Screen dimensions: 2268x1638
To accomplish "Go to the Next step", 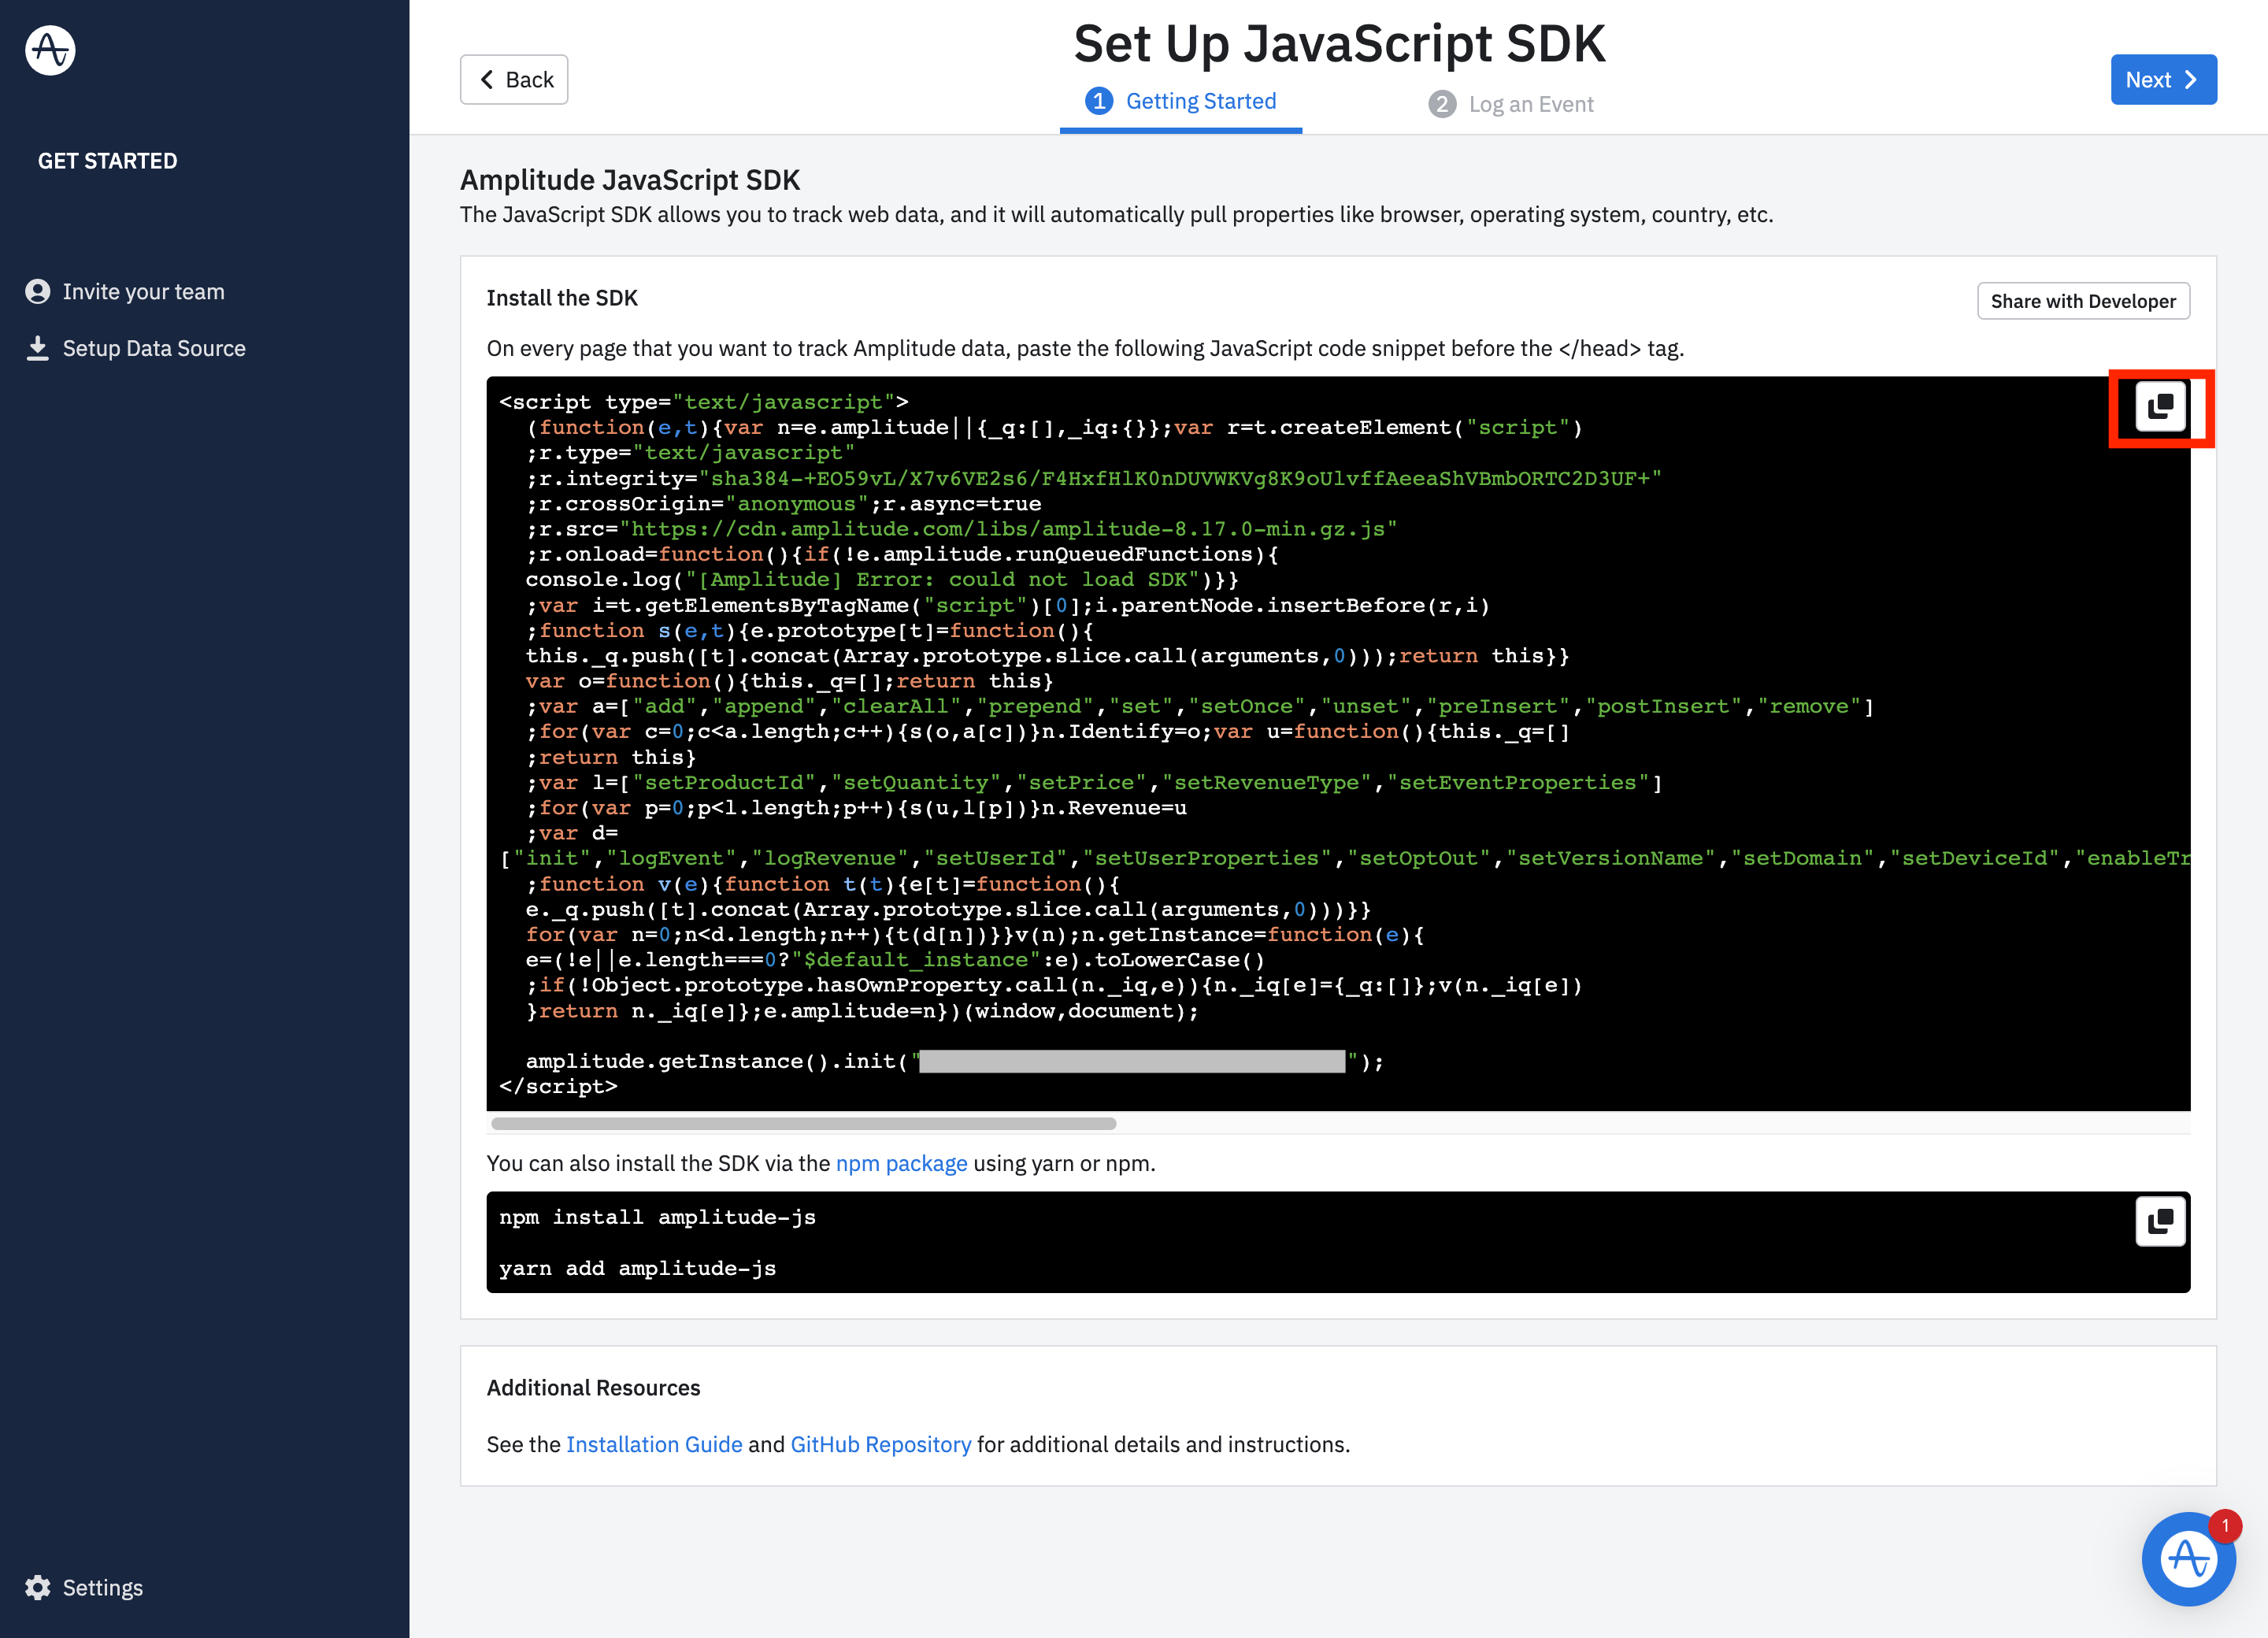I will [2163, 80].
